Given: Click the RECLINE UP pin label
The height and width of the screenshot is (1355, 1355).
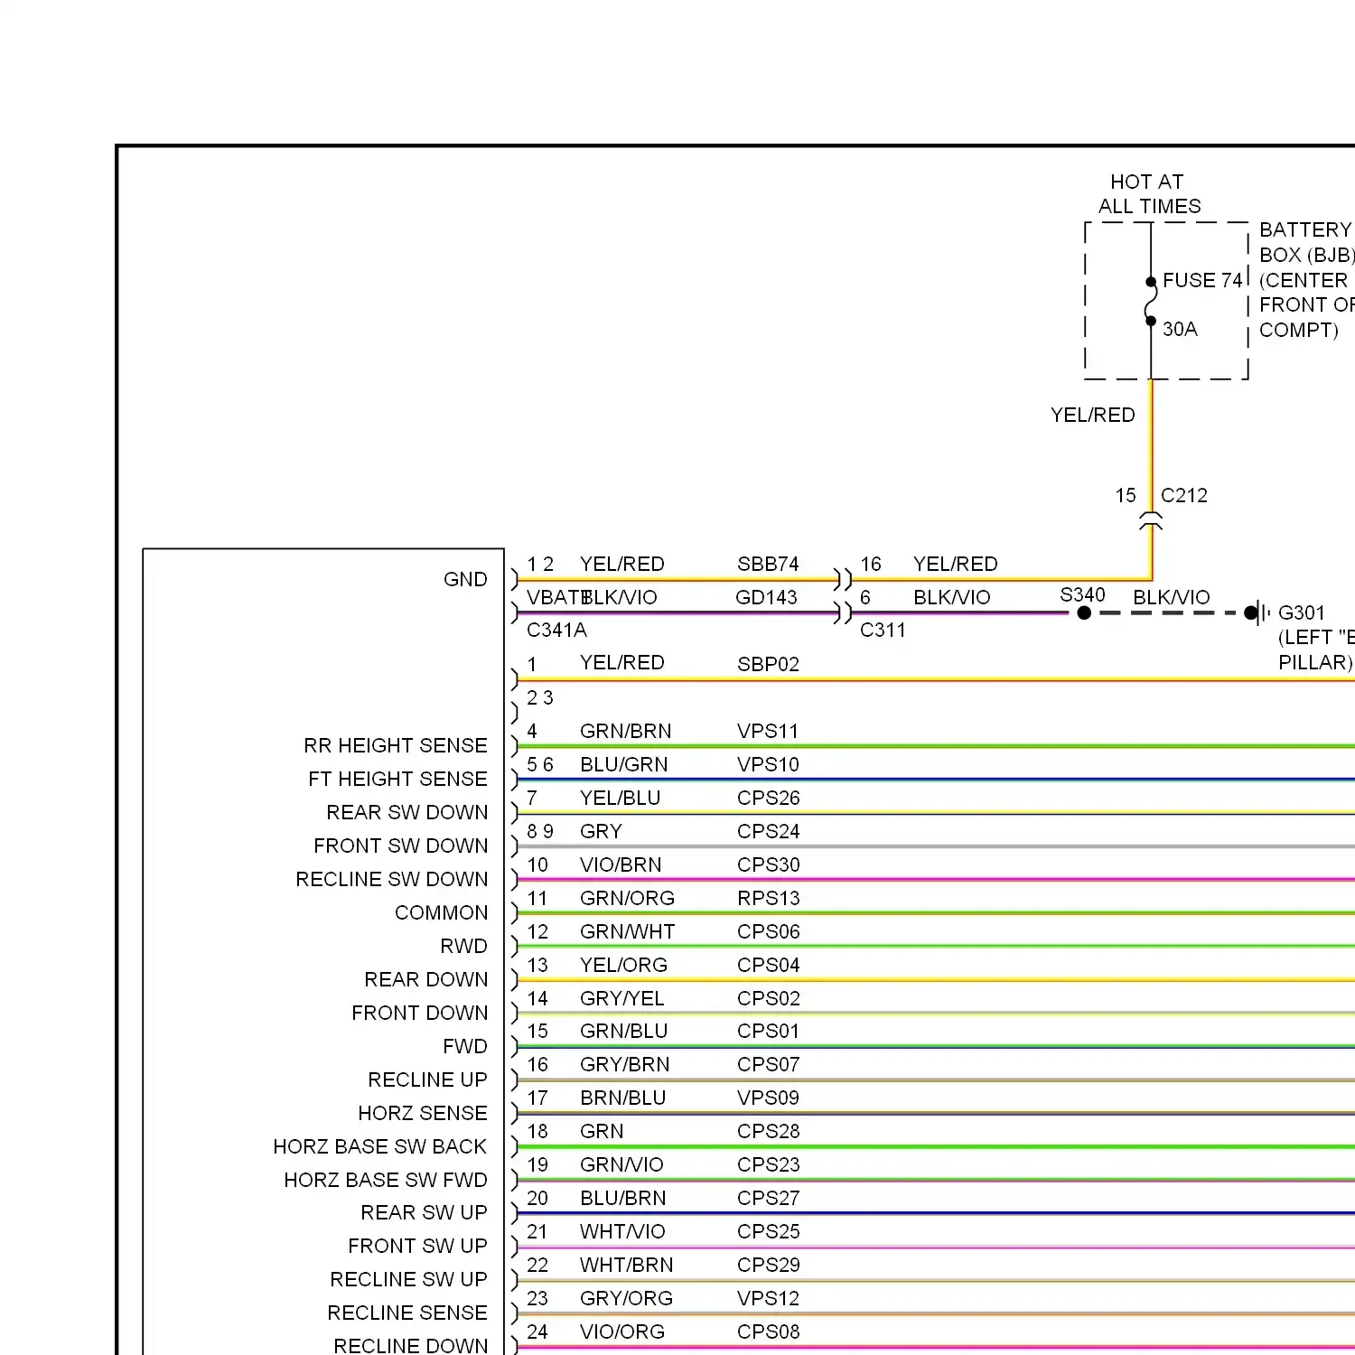Looking at the screenshot, I should click(x=427, y=1079).
